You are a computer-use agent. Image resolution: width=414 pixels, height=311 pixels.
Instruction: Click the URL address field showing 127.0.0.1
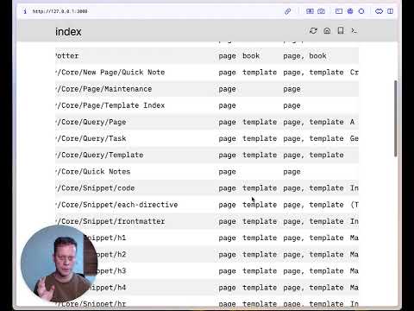coord(60,11)
